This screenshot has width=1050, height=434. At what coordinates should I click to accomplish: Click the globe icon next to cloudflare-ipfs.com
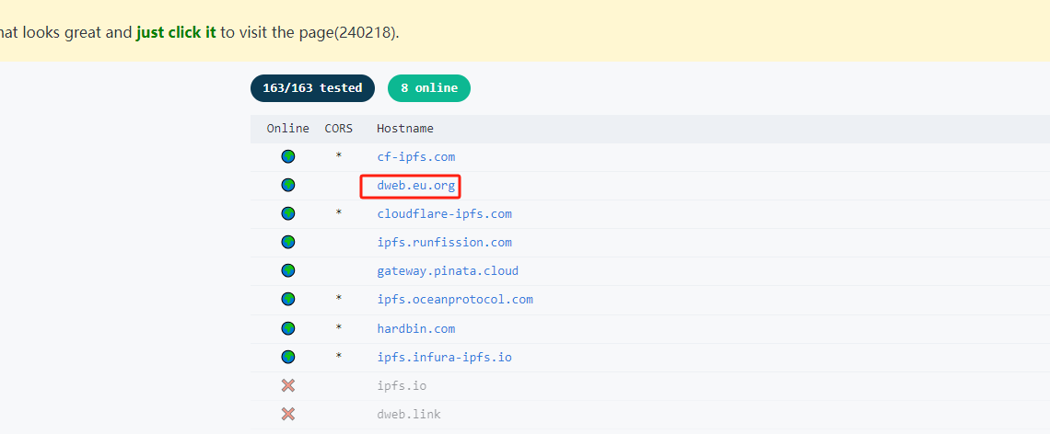coord(288,214)
